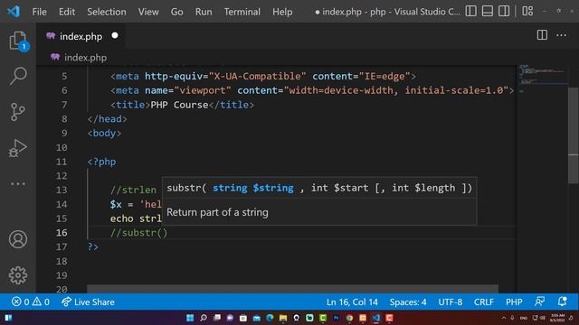
Task: Select the index.php editor tab
Action: click(81, 36)
